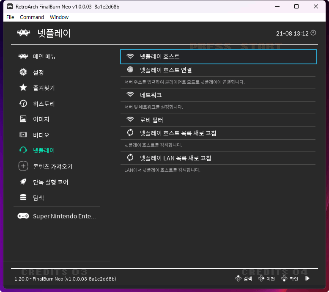This screenshot has height=292, width=329.
Task: Open the 로비 필터 entry
Action: point(218,120)
